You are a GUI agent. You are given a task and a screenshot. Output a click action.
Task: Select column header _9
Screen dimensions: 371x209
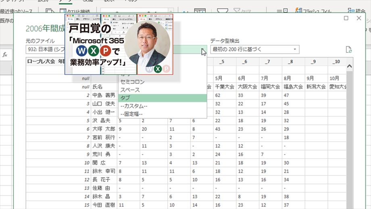click(x=316, y=62)
